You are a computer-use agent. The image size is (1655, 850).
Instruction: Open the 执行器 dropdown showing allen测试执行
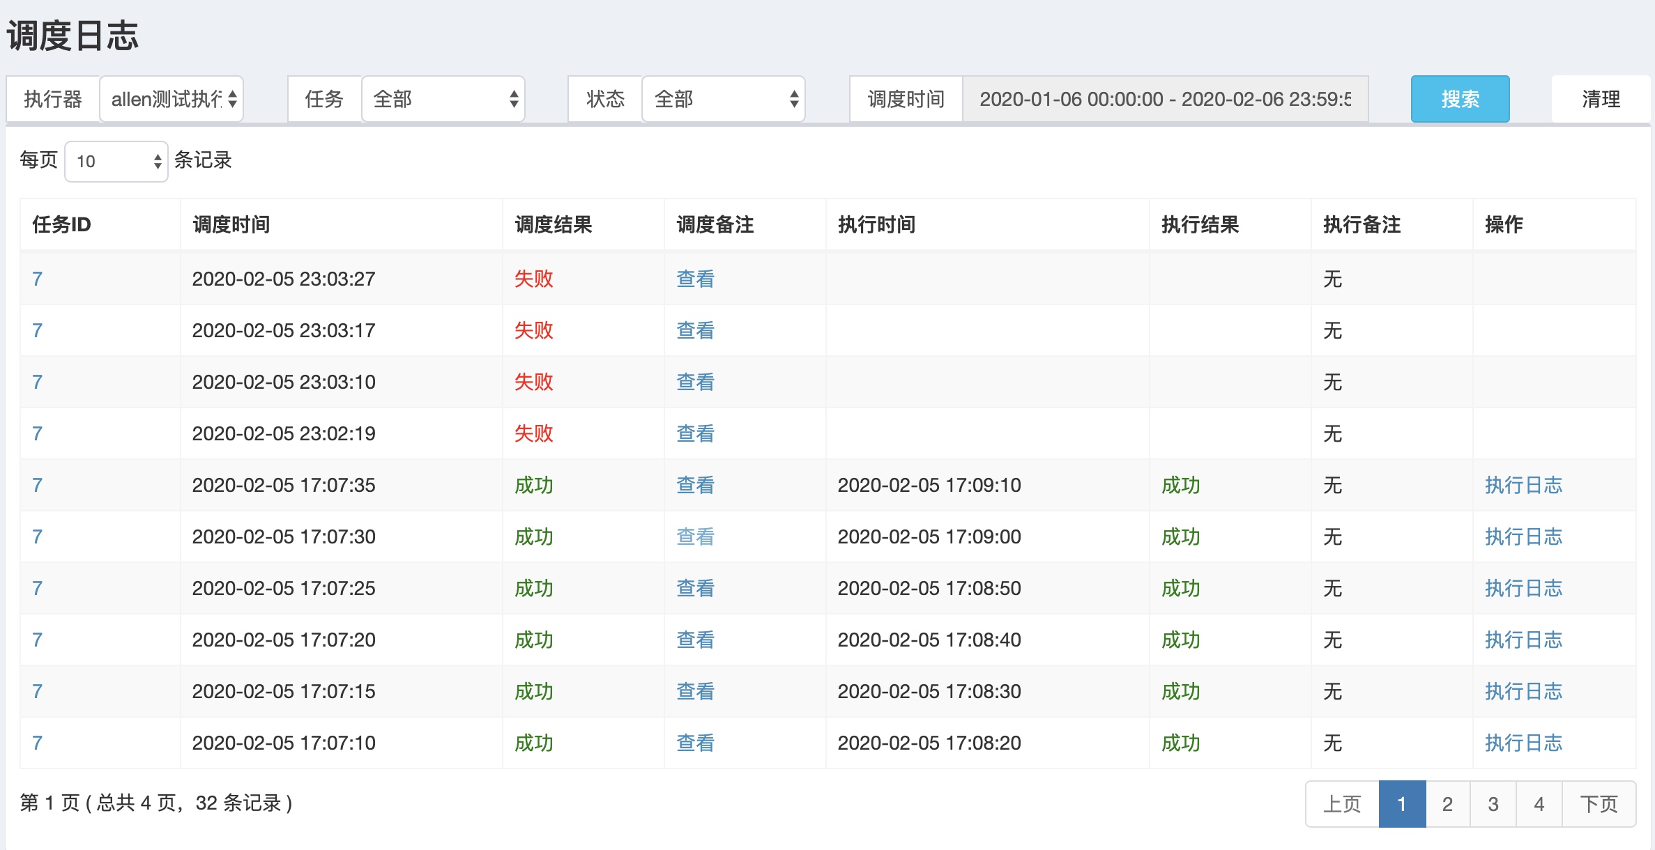click(171, 99)
